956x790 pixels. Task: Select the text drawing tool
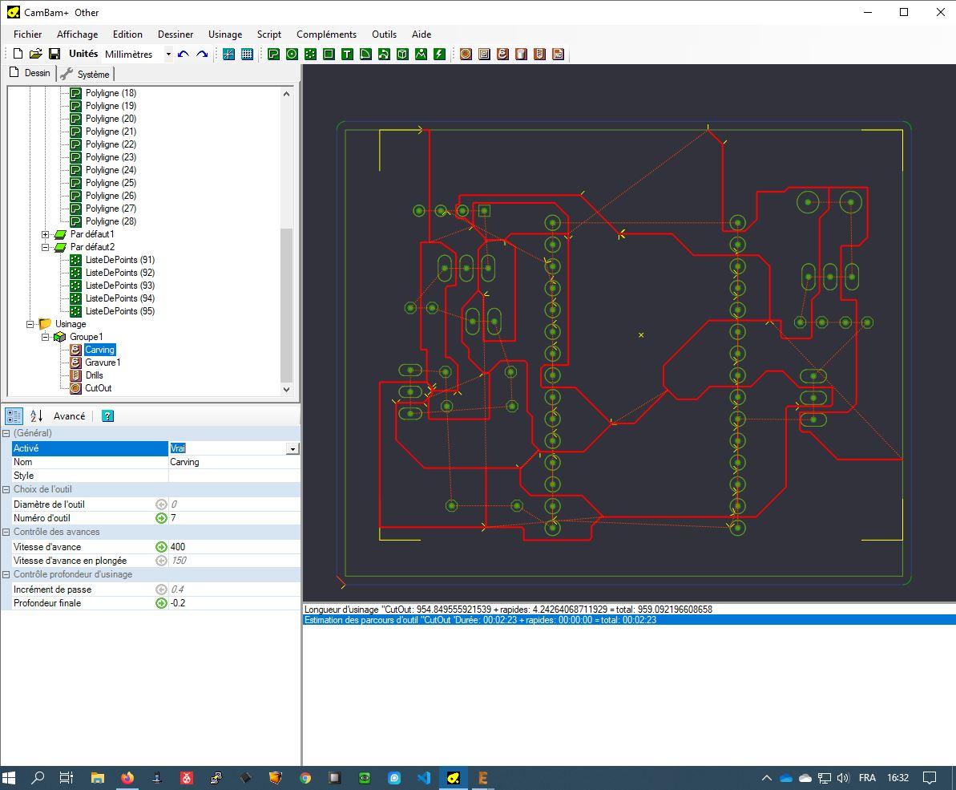pos(347,55)
